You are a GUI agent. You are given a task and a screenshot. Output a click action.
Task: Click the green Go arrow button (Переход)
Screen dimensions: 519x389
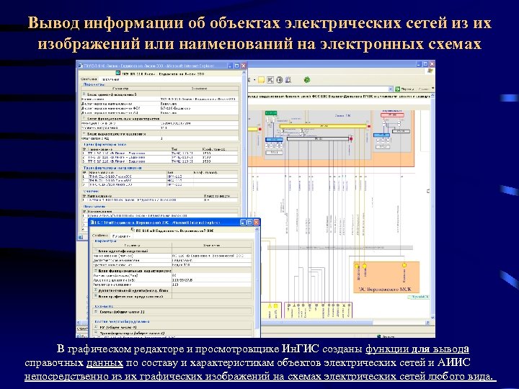click(397, 89)
